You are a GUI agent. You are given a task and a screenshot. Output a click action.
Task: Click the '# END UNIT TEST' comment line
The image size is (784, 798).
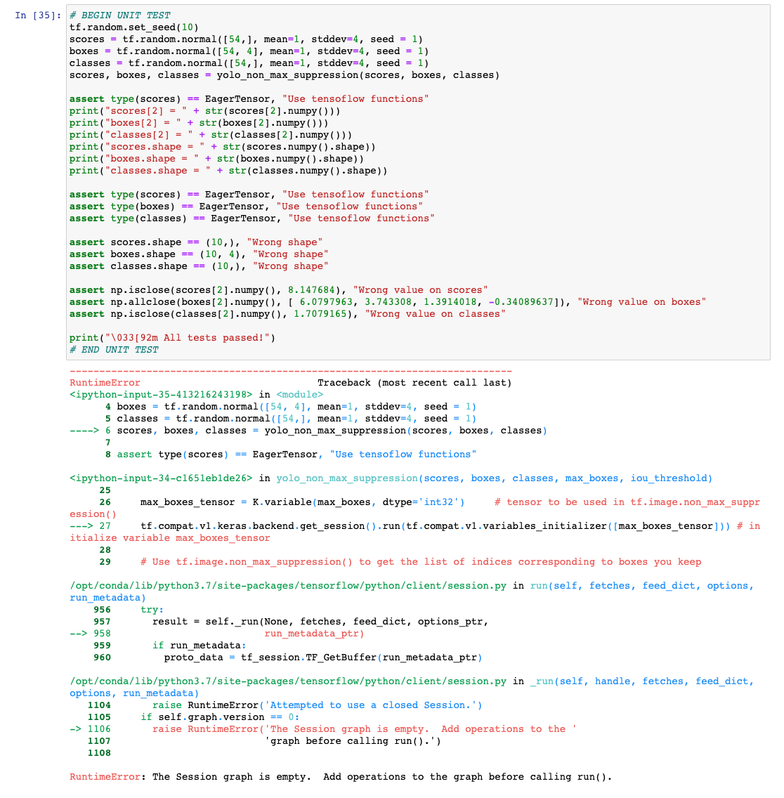[x=114, y=350]
